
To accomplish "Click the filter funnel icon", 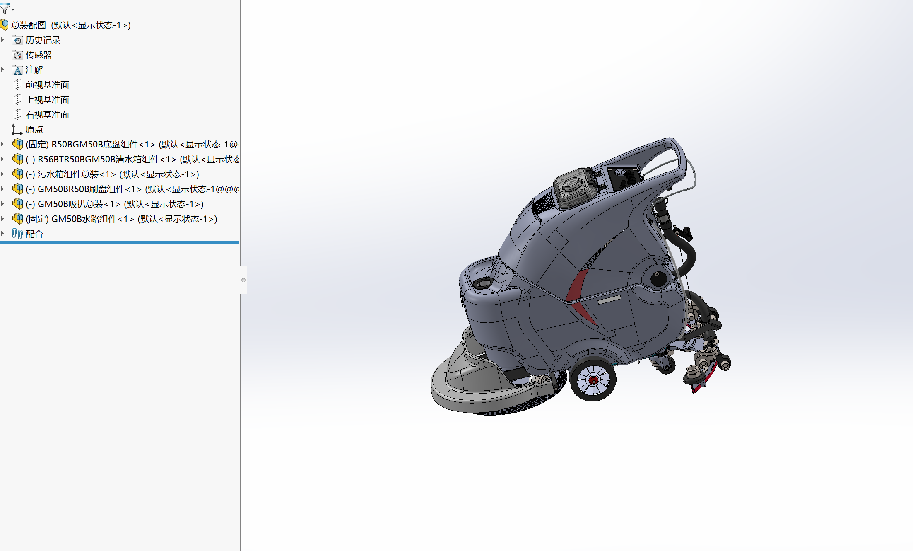I will click(x=5, y=8).
